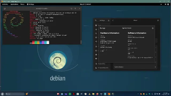Image resolution: width=171 pixels, height=96 pixels.
Task: Open the Places menu
Action: click(x=22, y=4)
